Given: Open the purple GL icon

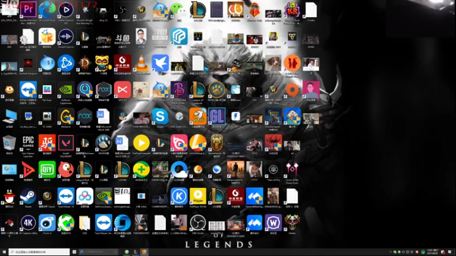Looking at the screenshot, I should (x=217, y=117).
